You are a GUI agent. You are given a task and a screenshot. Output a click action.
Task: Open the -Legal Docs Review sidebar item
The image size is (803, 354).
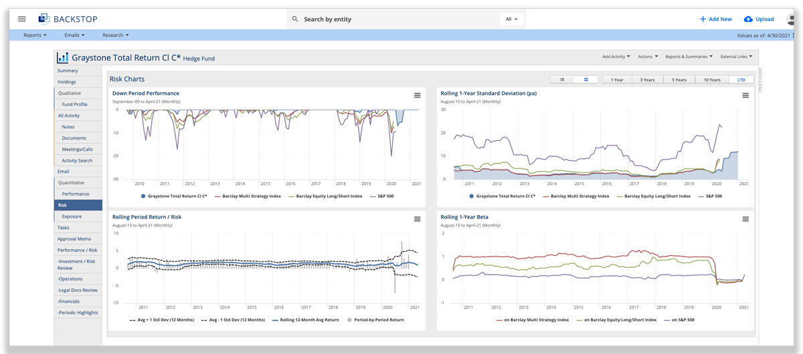point(78,290)
